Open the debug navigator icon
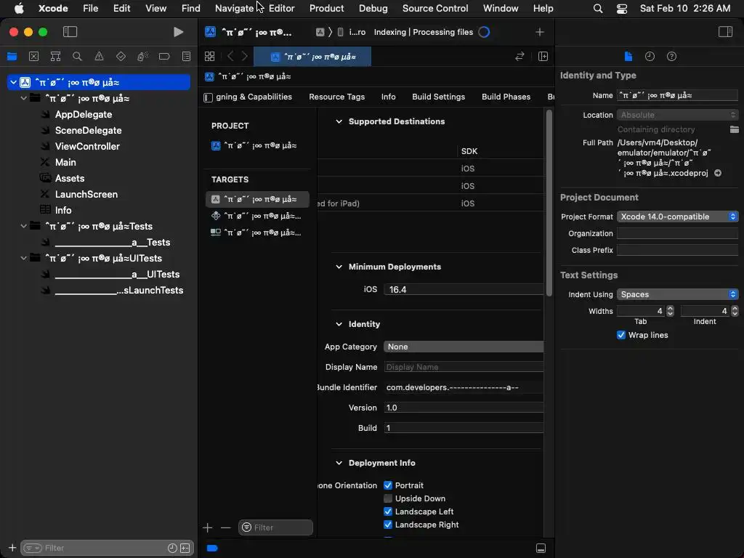This screenshot has width=744, height=558. click(x=142, y=57)
